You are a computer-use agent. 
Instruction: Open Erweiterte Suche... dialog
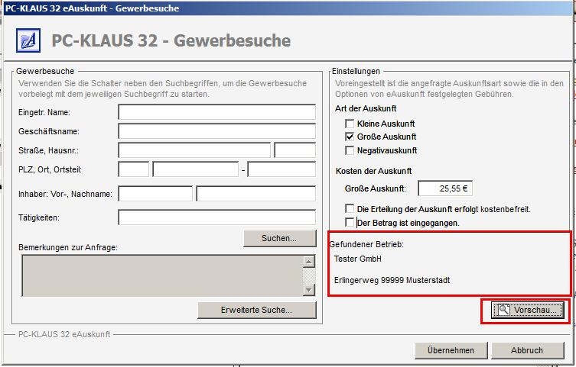click(256, 310)
